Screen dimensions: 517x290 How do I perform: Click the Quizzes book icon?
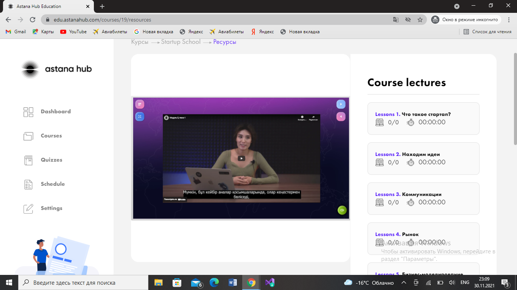point(28,160)
